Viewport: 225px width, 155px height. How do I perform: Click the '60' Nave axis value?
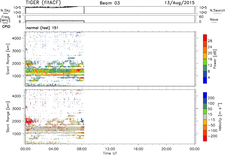[201, 17]
